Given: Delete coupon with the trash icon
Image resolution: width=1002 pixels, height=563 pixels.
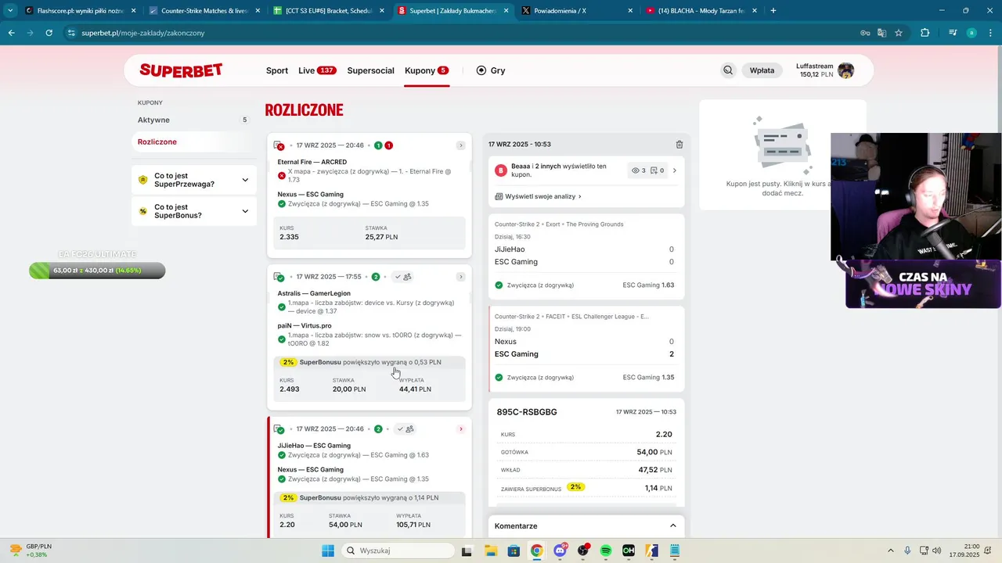Looking at the screenshot, I should coord(679,145).
